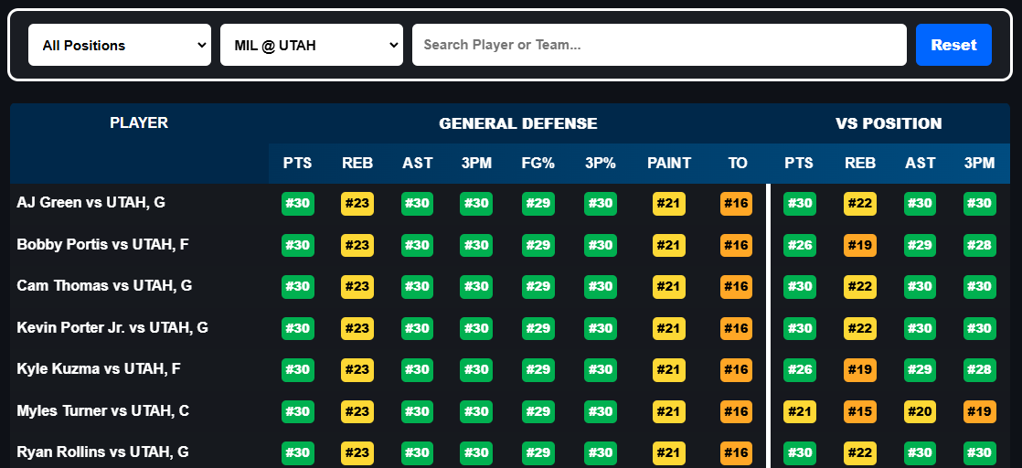Screen dimensions: 1022x468
Task: Click Myles Turner's PAINT #21 badge
Action: pos(669,411)
